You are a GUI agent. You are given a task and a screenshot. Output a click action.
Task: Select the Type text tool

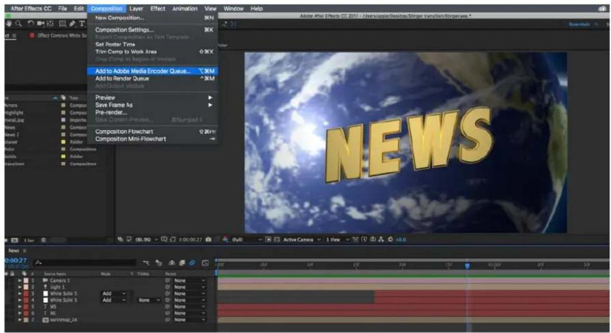[82, 24]
